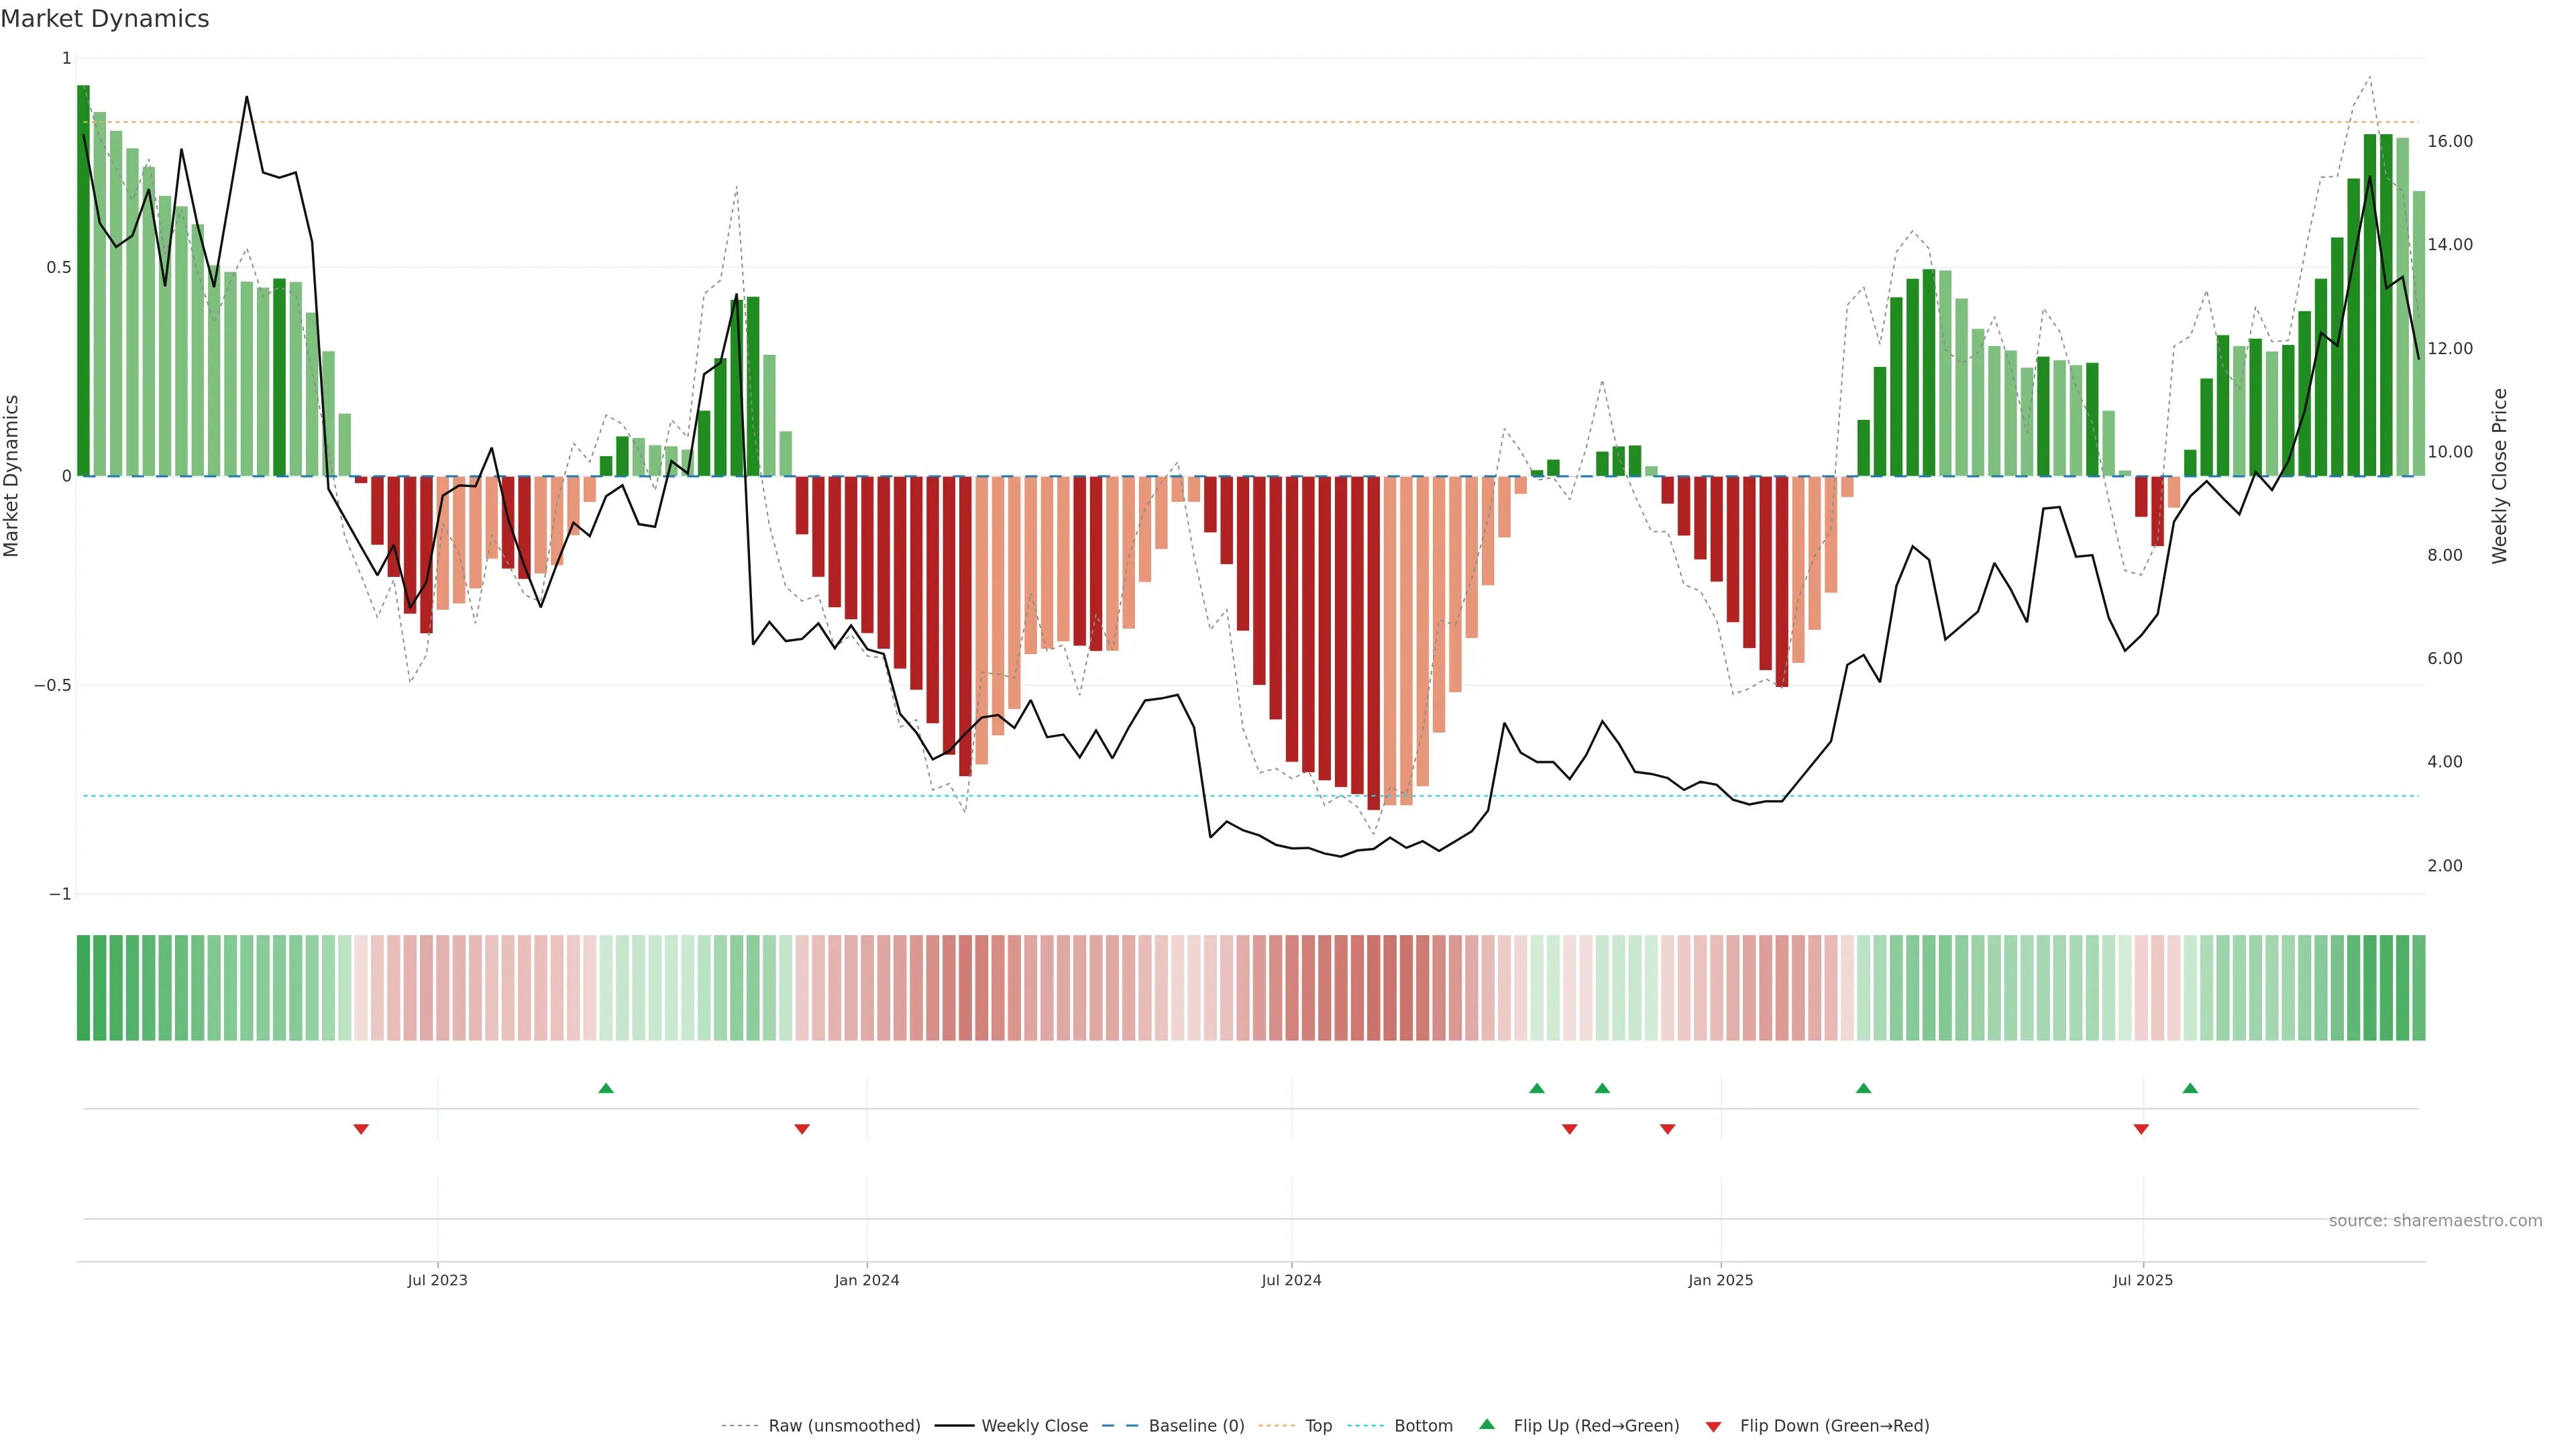Click the 16.00 right axis tick label
The height and width of the screenshot is (1449, 2576).
pos(2449,141)
